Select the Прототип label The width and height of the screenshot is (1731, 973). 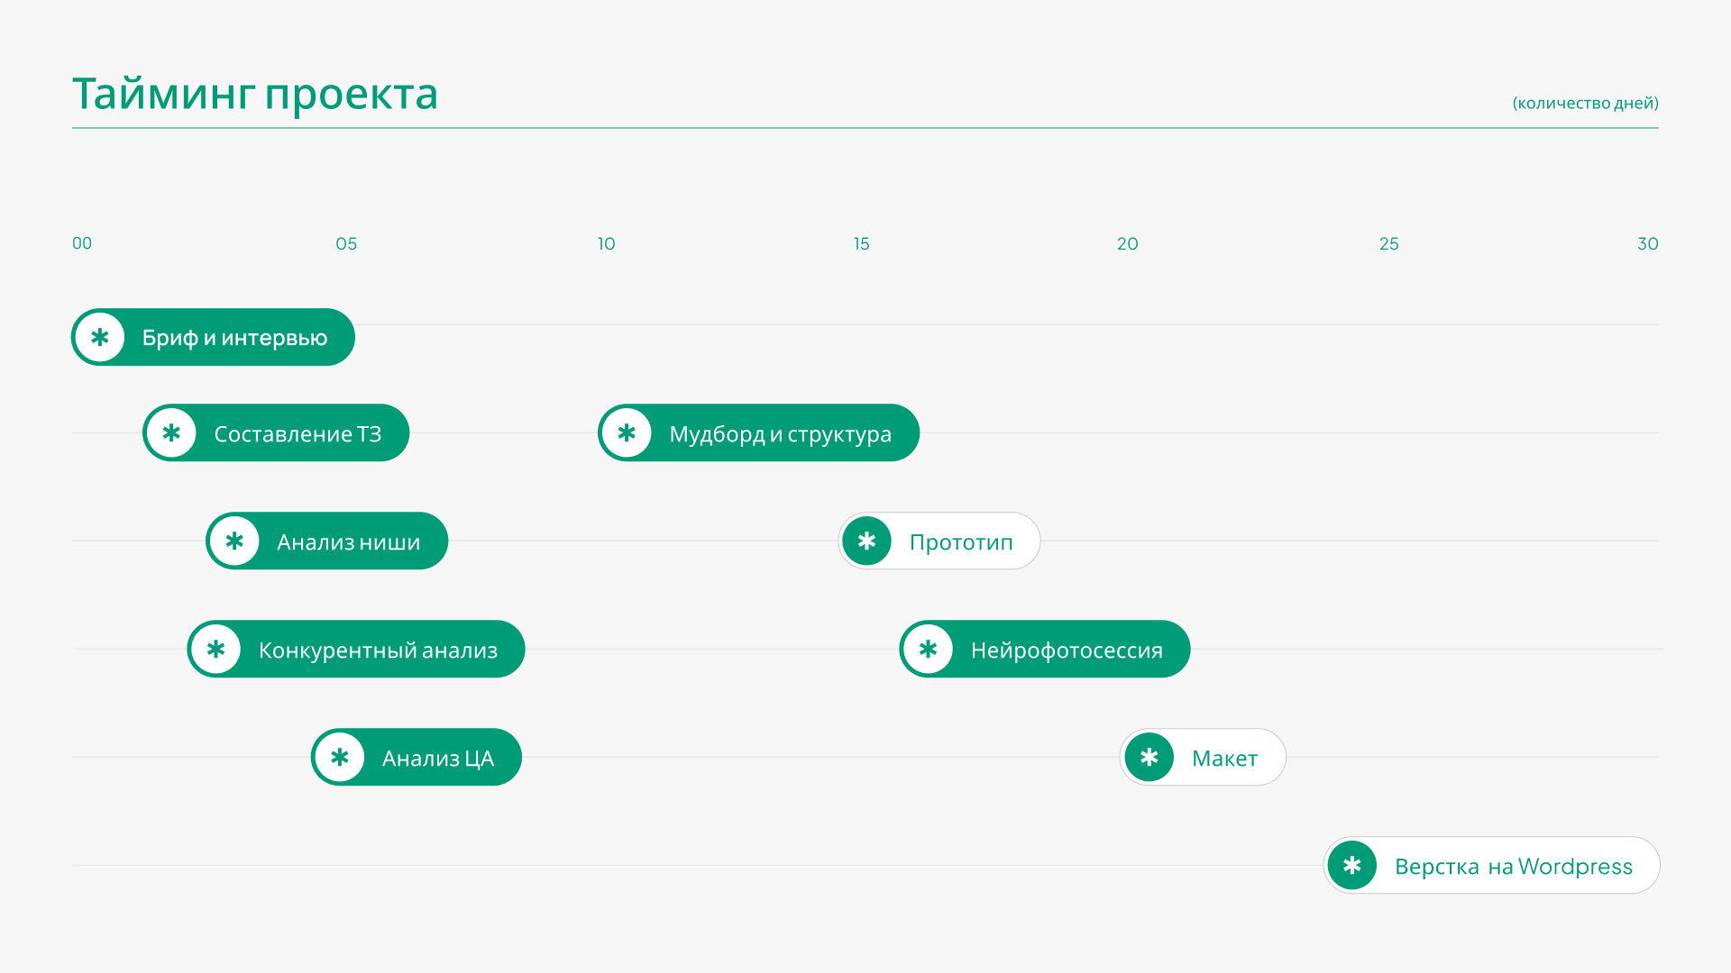pos(961,542)
